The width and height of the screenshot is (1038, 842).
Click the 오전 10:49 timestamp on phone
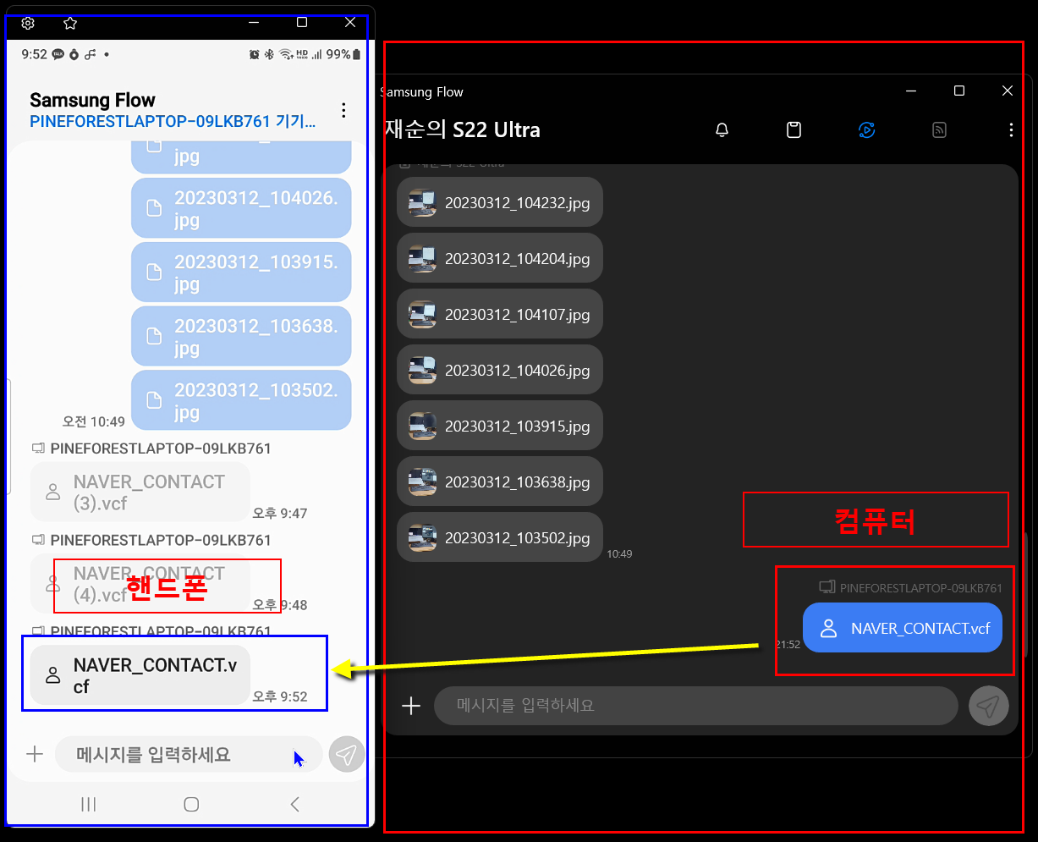(94, 421)
